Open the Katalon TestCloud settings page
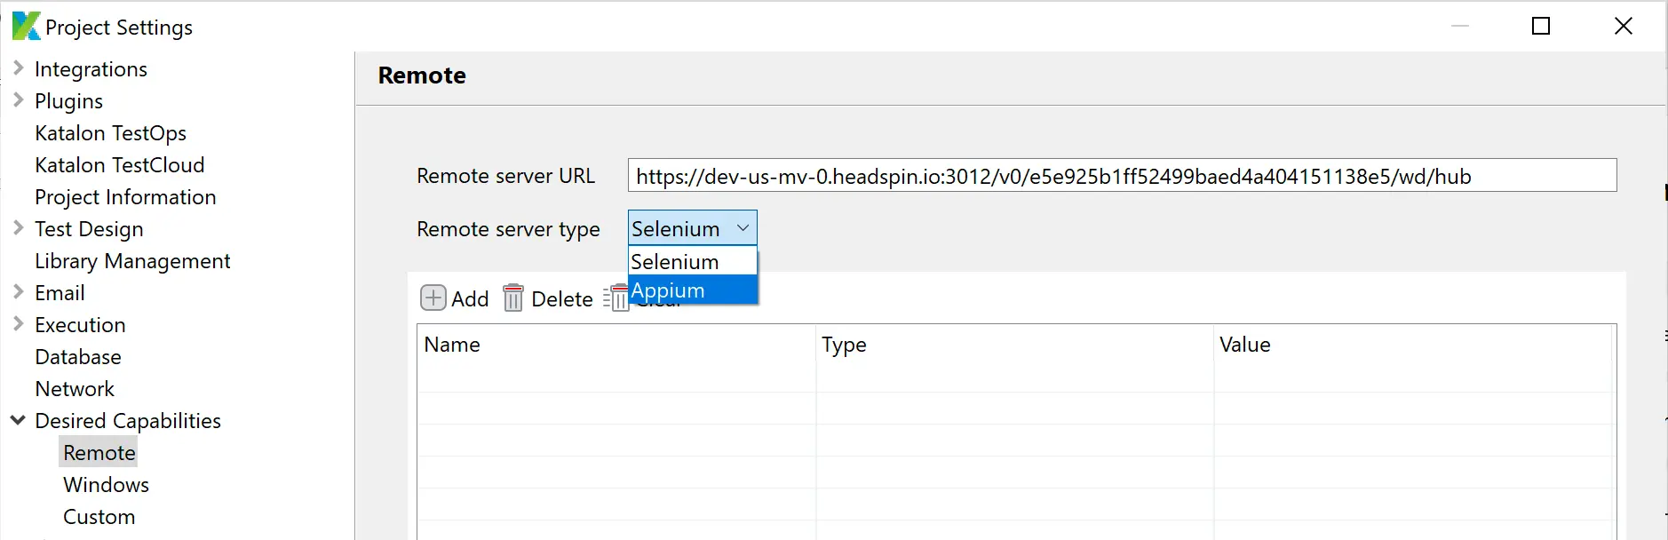1668x540 pixels. coord(119,164)
